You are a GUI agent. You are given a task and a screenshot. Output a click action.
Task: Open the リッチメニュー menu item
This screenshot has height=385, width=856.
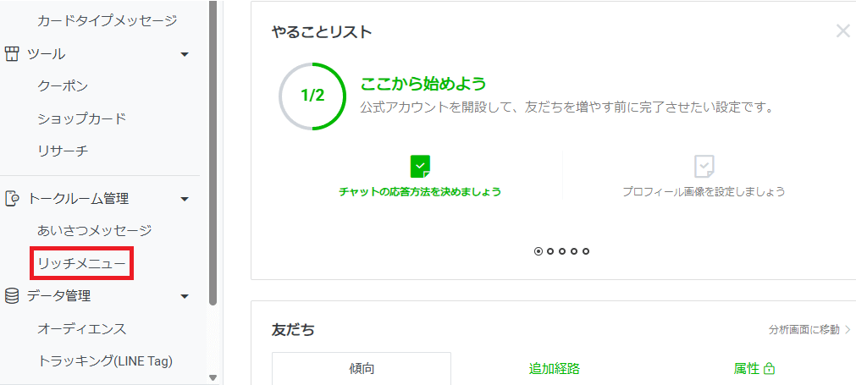pyautogui.click(x=81, y=264)
